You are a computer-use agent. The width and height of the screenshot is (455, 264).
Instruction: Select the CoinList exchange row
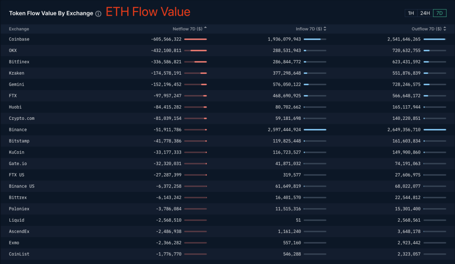(19, 254)
